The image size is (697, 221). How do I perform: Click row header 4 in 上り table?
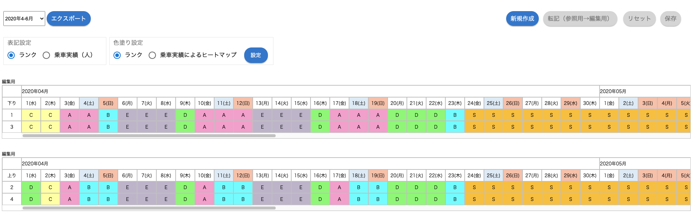(12, 199)
